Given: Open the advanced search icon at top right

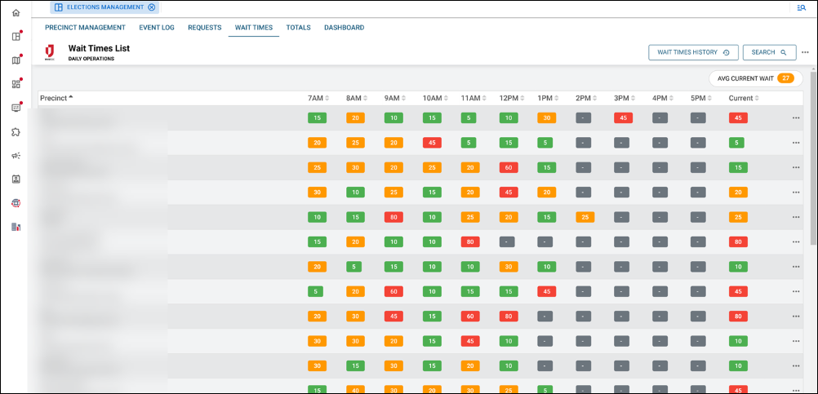Looking at the screenshot, I should click(x=801, y=7).
